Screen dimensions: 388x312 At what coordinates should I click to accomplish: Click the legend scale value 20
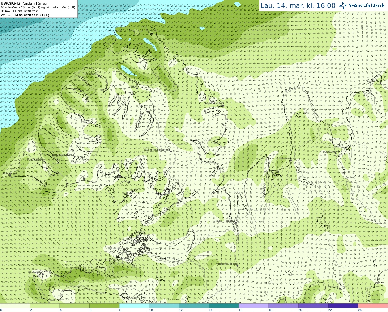point(300,310)
